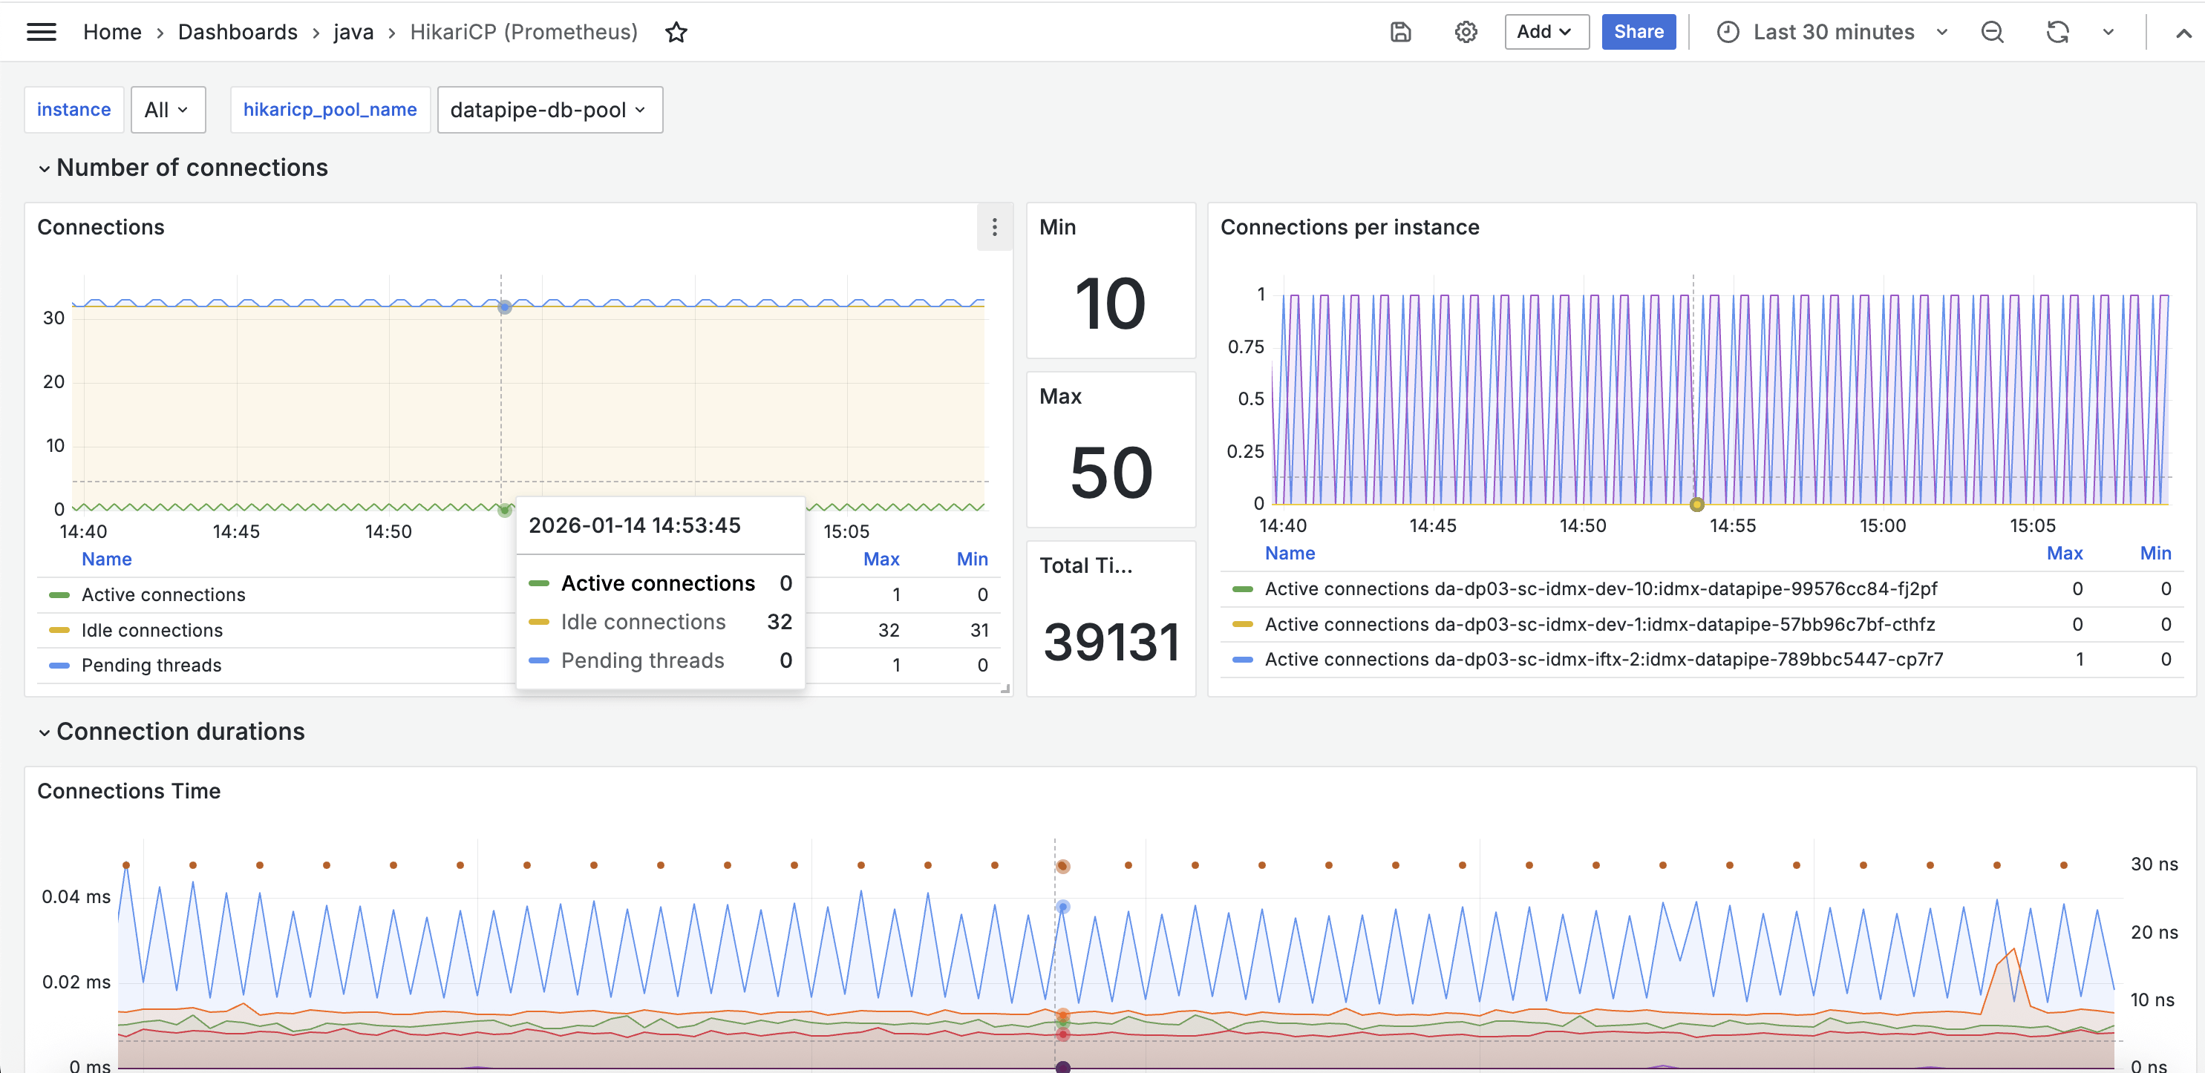Screen dimensions: 2205x1073
Task: Collapse the top toolbar with chevron
Action: pyautogui.click(x=2183, y=33)
